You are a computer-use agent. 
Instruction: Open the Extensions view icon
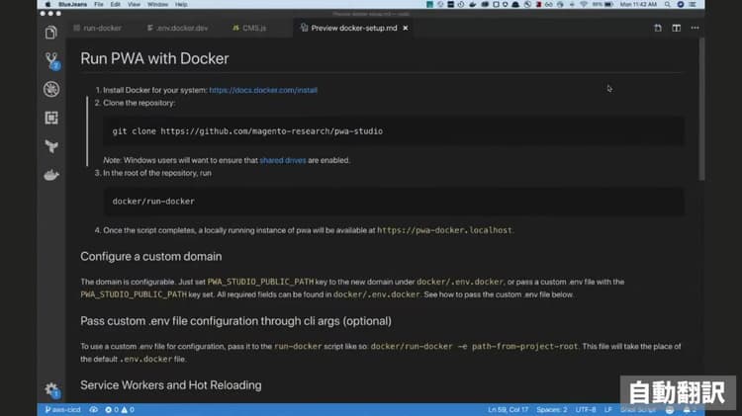(51, 118)
